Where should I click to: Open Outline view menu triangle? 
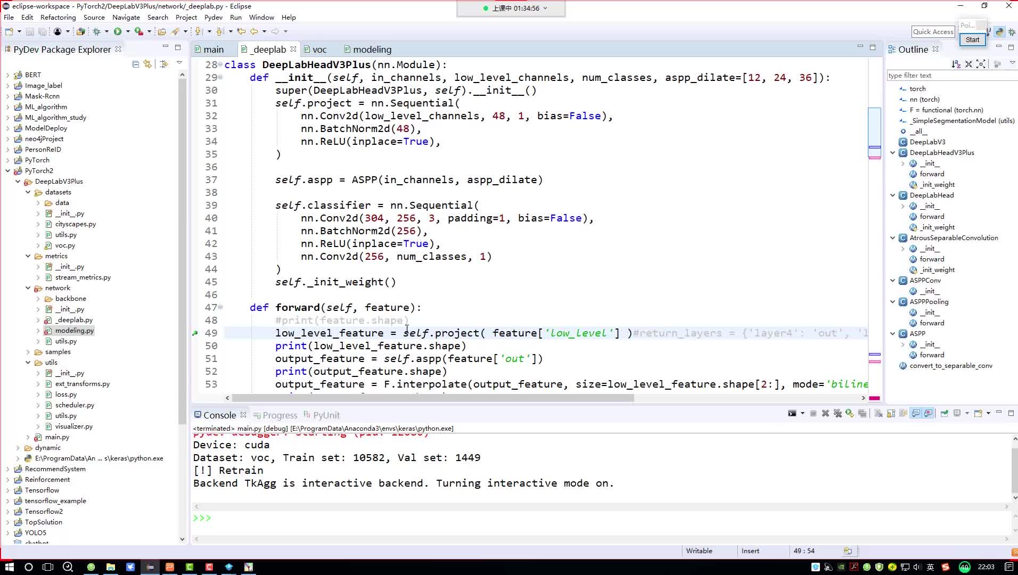click(1012, 63)
